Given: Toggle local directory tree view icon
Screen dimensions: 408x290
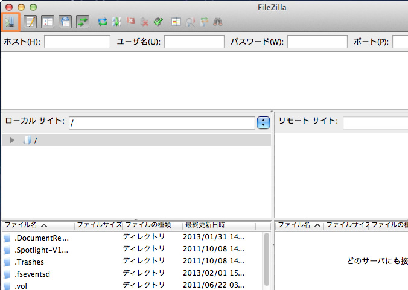Looking at the screenshot, I should [x=48, y=22].
